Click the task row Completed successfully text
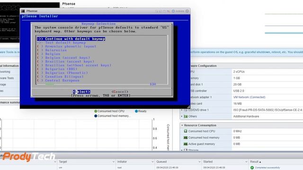The image size is (303, 170). [x=267, y=168]
